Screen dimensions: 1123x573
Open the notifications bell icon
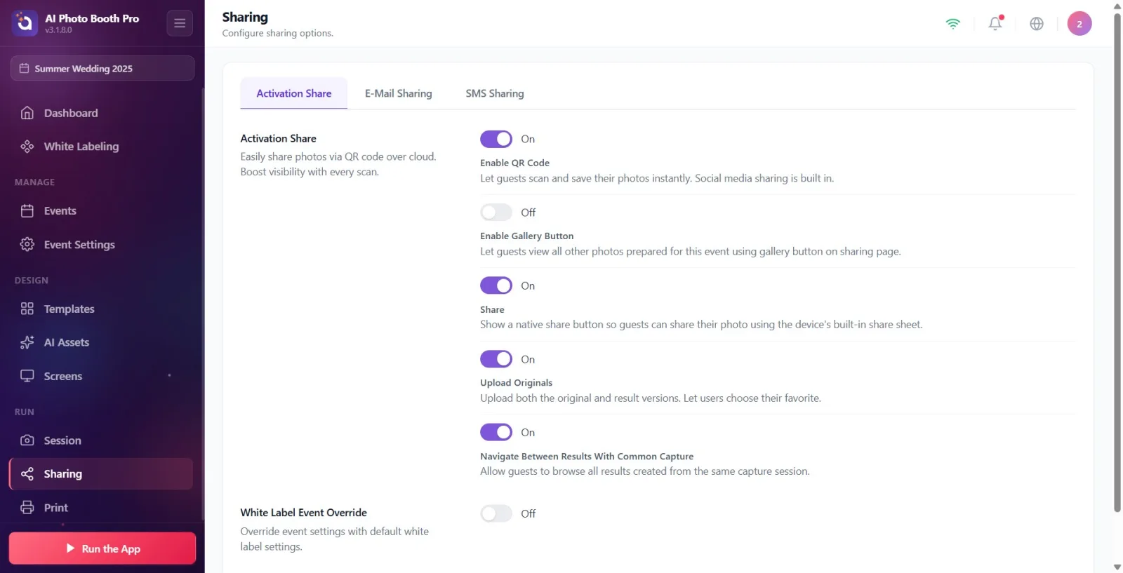[995, 23]
